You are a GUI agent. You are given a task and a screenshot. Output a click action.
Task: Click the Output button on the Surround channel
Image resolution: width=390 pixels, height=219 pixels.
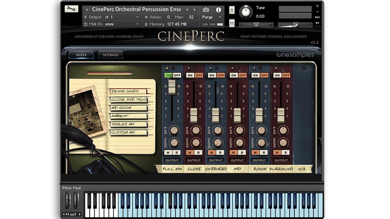coord(281,160)
